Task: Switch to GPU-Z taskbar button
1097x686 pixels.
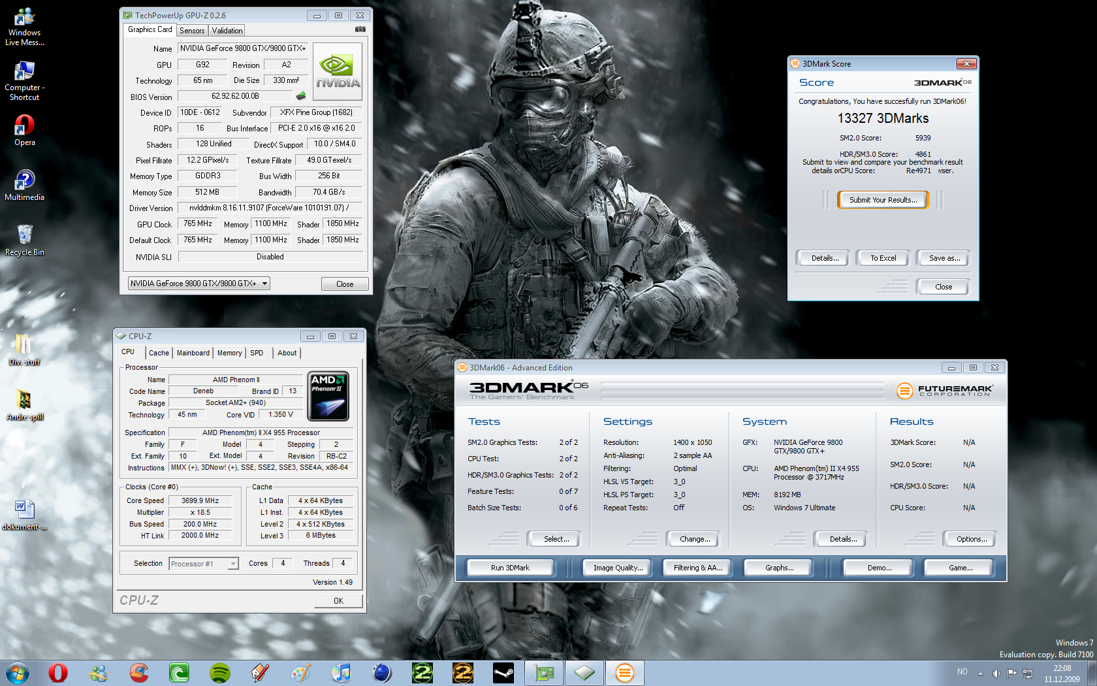Action: (544, 673)
